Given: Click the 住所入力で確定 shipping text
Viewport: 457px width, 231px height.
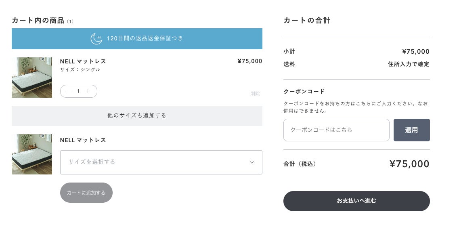Looking at the screenshot, I should [x=409, y=64].
